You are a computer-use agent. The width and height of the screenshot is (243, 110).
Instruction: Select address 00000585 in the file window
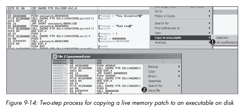click(x=60, y=83)
